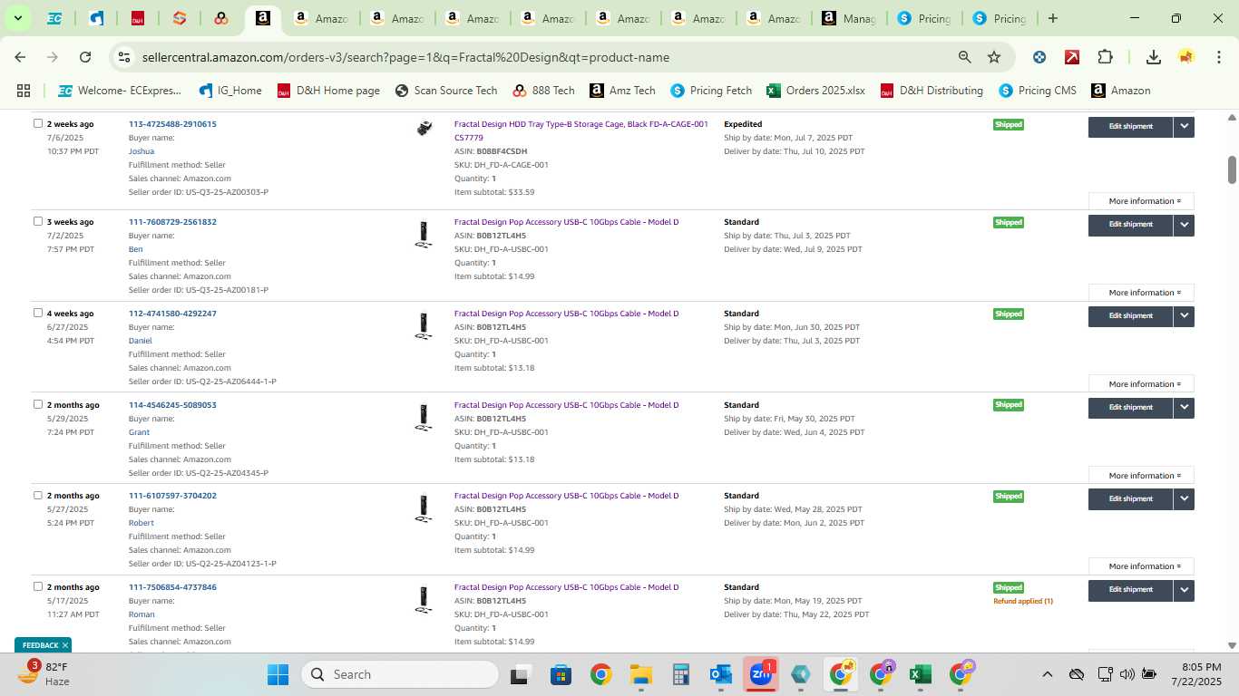Switch to the last Pricing tab
Image resolution: width=1239 pixels, height=696 pixels.
999,18
